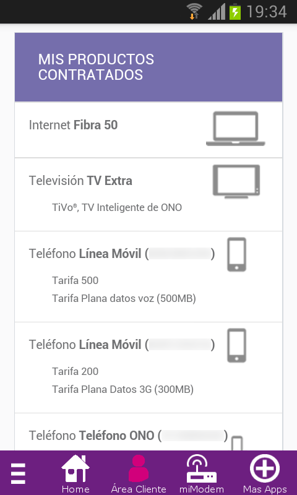Open the Teléfono Teléfono ONO entry
Screen dimensions: 297x495
(148, 432)
